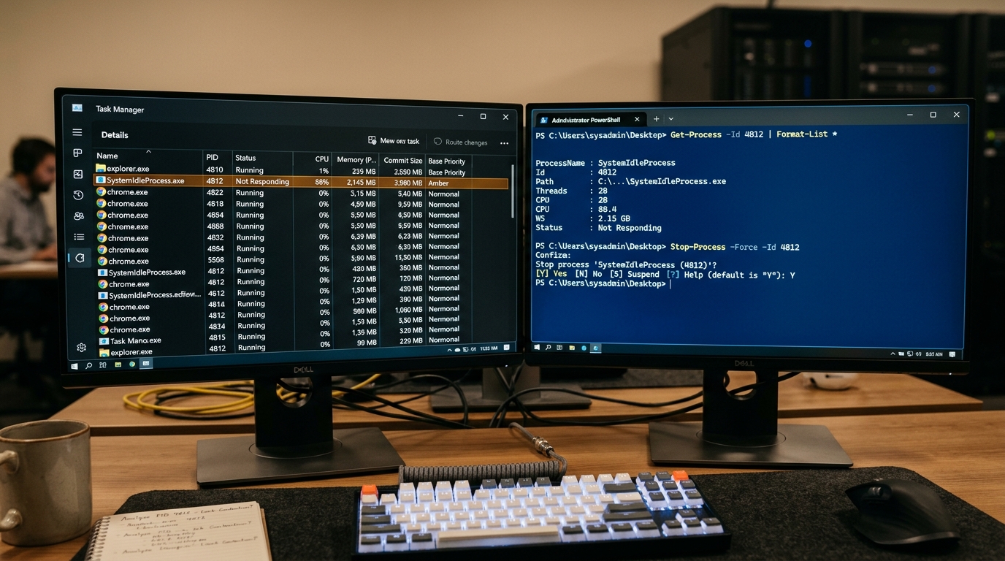Click the Amber priority cell
Image resolution: width=1005 pixels, height=561 pixels.
point(438,183)
